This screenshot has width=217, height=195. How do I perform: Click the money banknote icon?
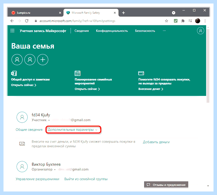coord(22,144)
